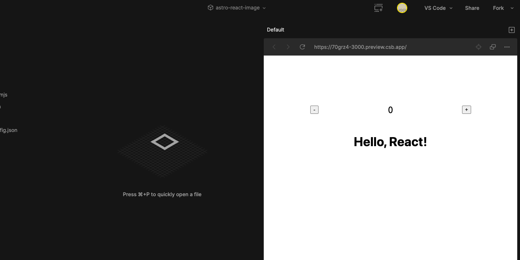
Task: Select the Default preview tab
Action: (276, 30)
